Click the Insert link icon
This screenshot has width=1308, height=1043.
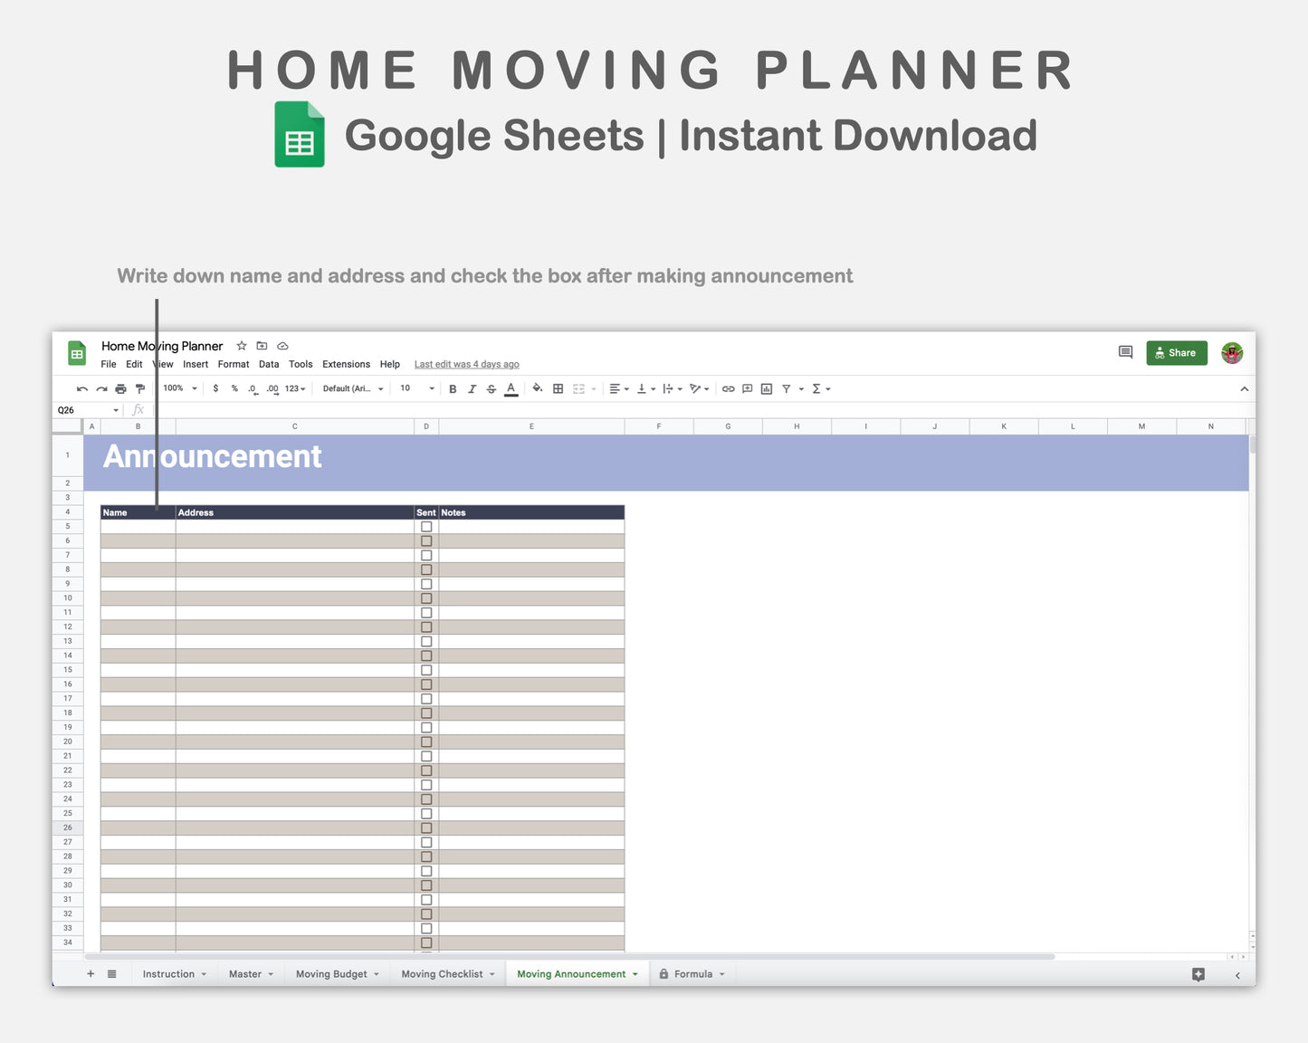728,388
